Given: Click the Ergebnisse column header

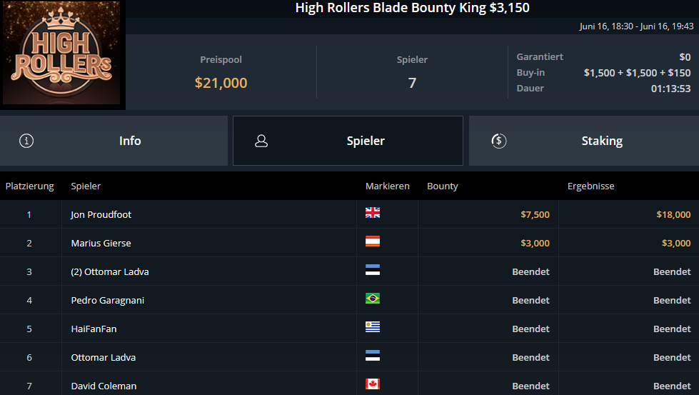Looking at the screenshot, I should (590, 186).
